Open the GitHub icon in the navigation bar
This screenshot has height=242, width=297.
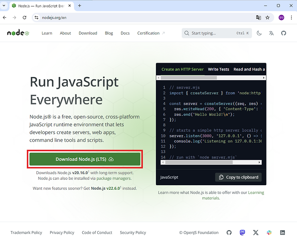284,33
